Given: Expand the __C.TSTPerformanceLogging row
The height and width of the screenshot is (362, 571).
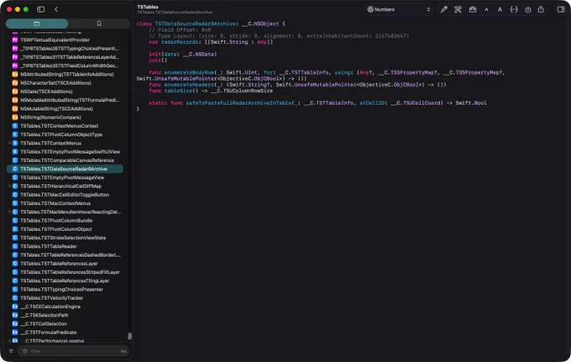Looking at the screenshot, I should click(9, 341).
